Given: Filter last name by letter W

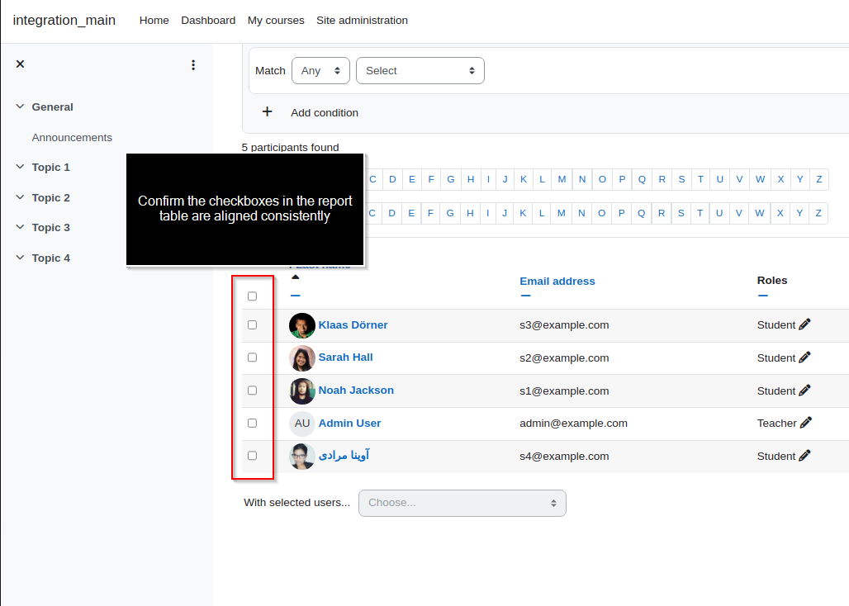Looking at the screenshot, I should click(x=760, y=213).
